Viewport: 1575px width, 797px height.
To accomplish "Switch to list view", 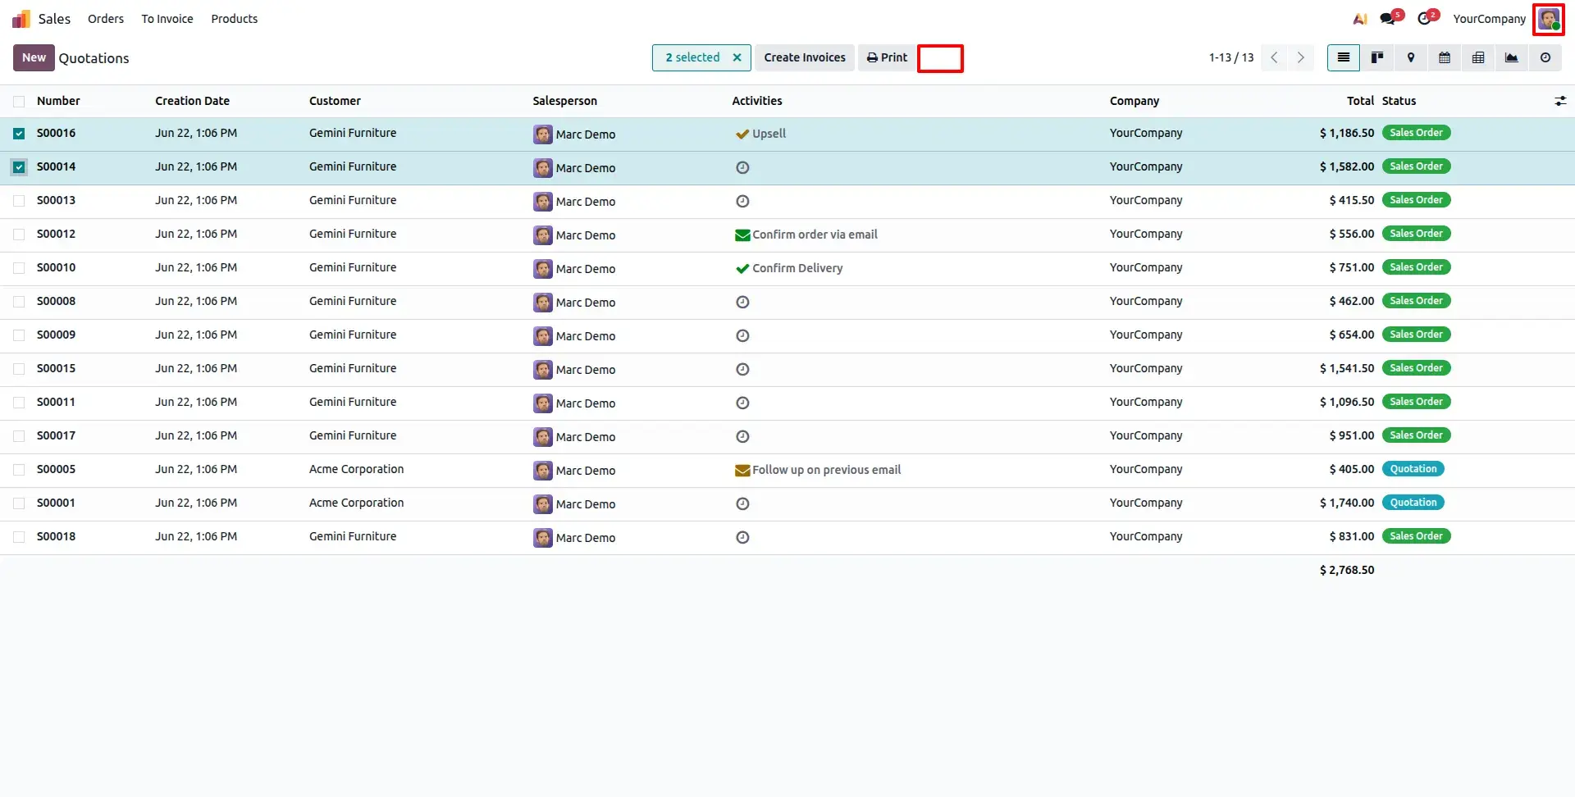I will coord(1344,57).
